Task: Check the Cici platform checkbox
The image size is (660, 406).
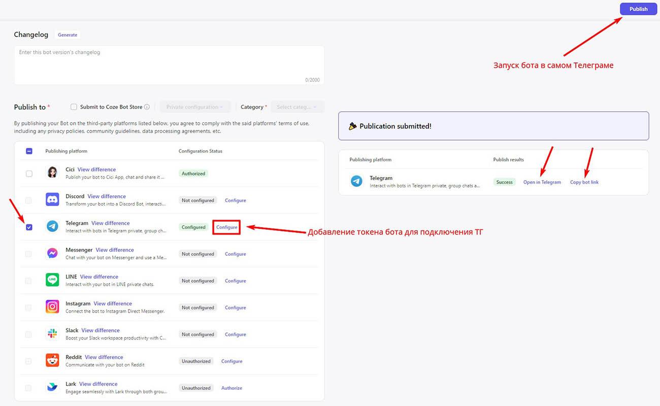Action: [29, 174]
